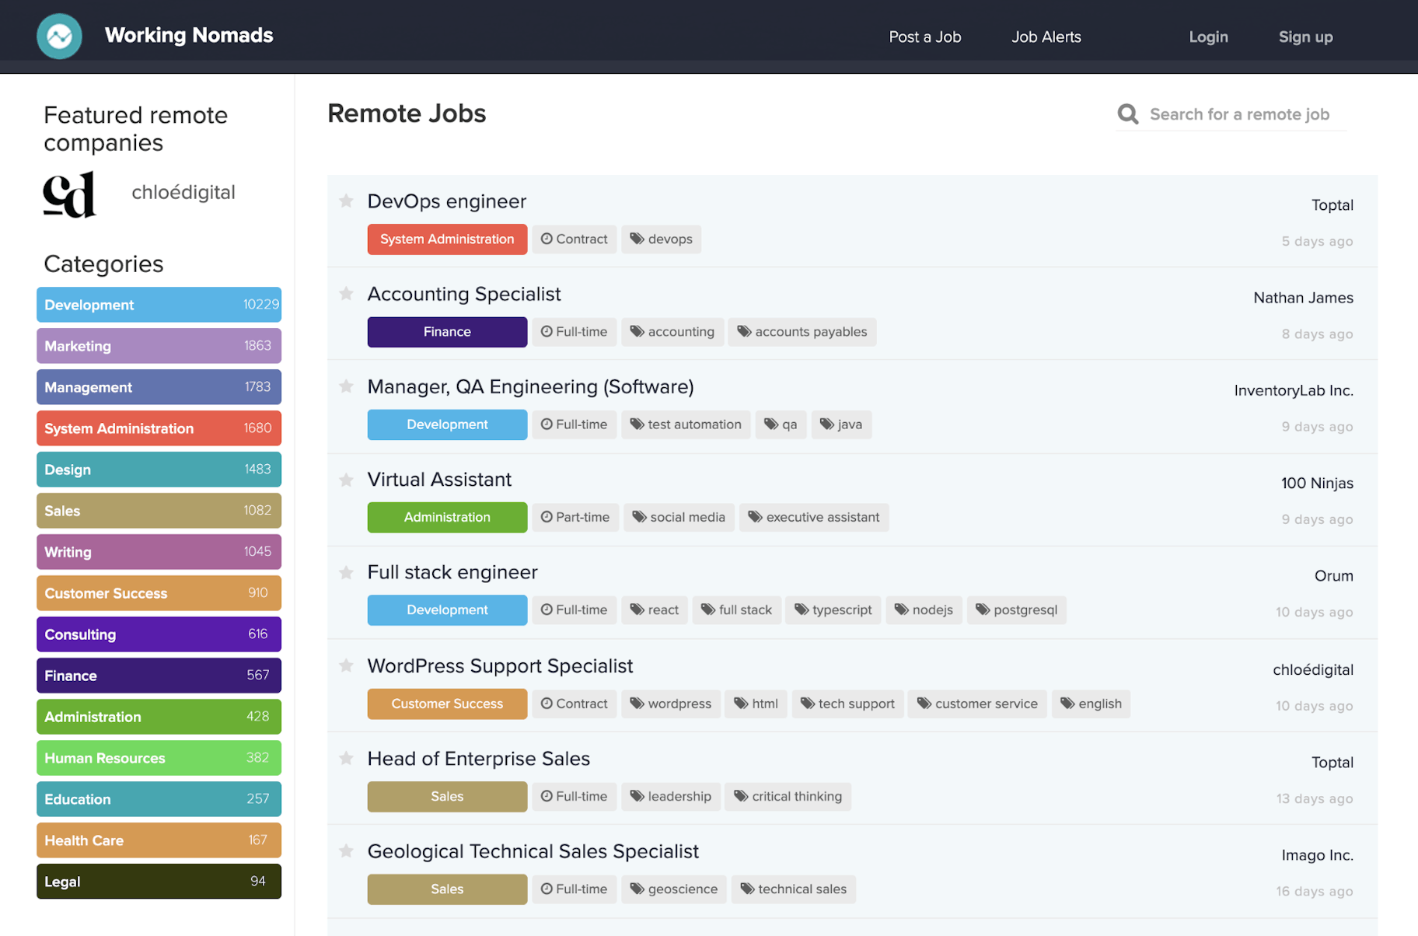Open the Legal category filter
The image size is (1418, 936).
tap(159, 882)
